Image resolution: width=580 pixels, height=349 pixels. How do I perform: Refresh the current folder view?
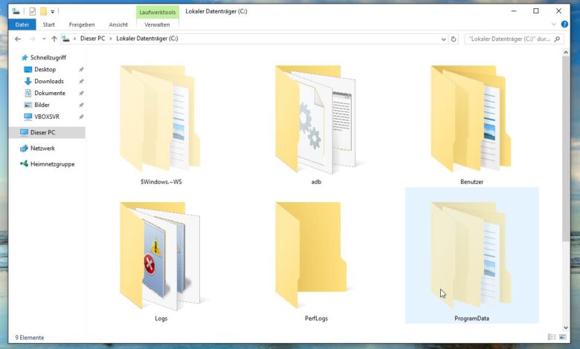pos(454,39)
